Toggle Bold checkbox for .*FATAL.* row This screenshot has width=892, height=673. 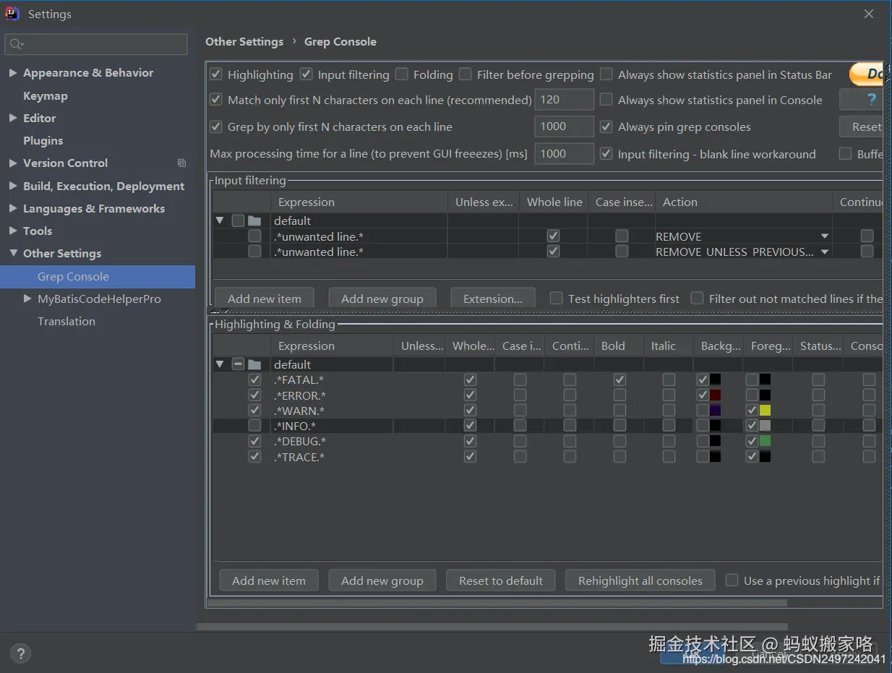tap(619, 380)
